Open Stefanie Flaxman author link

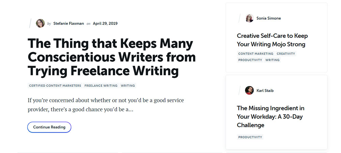(x=69, y=23)
